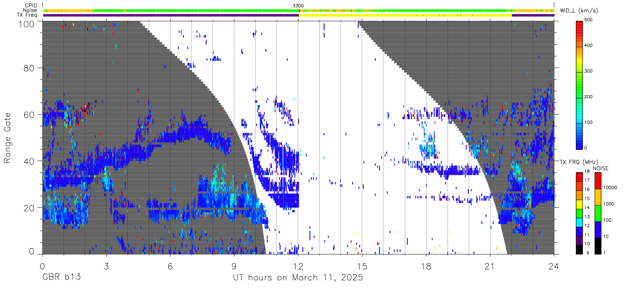
Task: Click the '15' tick on the TX FRQ scale
Action: tap(587, 199)
